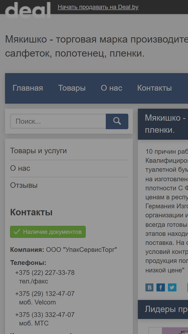Screen dimensions: 188x334
Task: Click company name ООО "УпакСервисТорг"
Action: pyautogui.click(x=81, y=250)
